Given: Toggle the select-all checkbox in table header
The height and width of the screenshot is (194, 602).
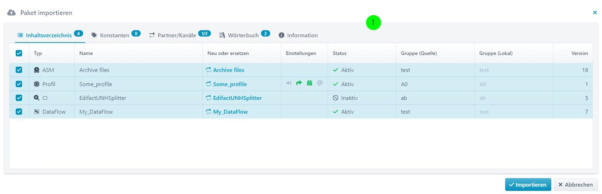Looking at the screenshot, I should (x=19, y=53).
